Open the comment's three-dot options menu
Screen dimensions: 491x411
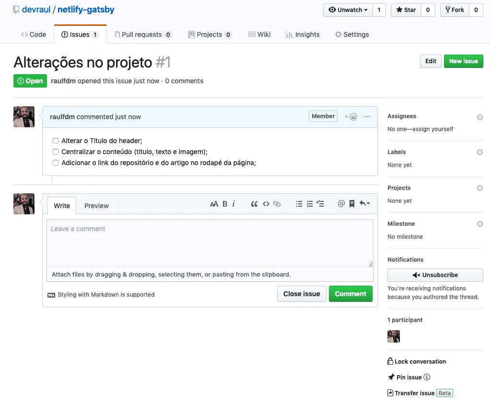tap(367, 117)
